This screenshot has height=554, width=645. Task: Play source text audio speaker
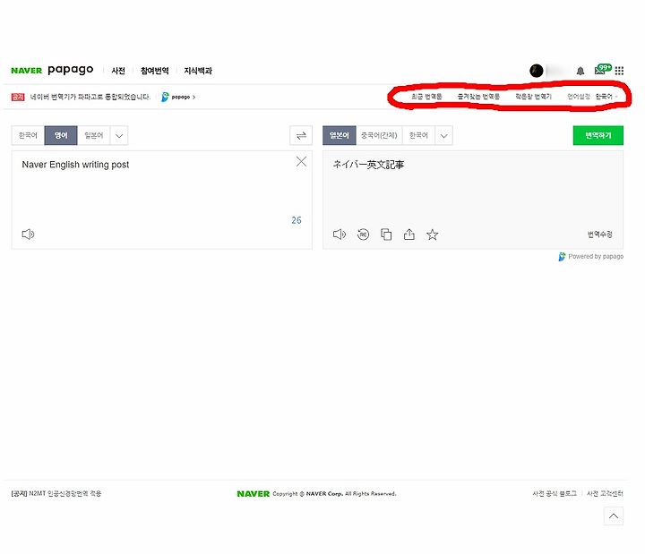coord(28,234)
